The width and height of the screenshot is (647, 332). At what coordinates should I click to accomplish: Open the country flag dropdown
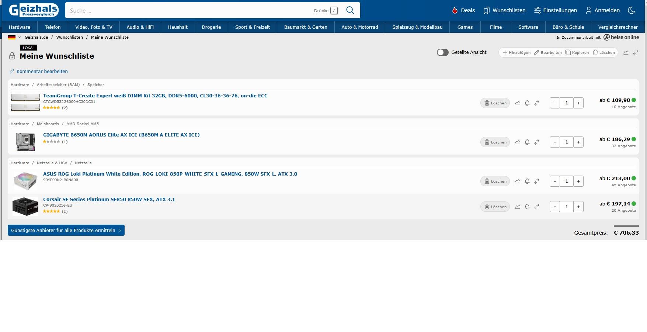click(x=14, y=37)
